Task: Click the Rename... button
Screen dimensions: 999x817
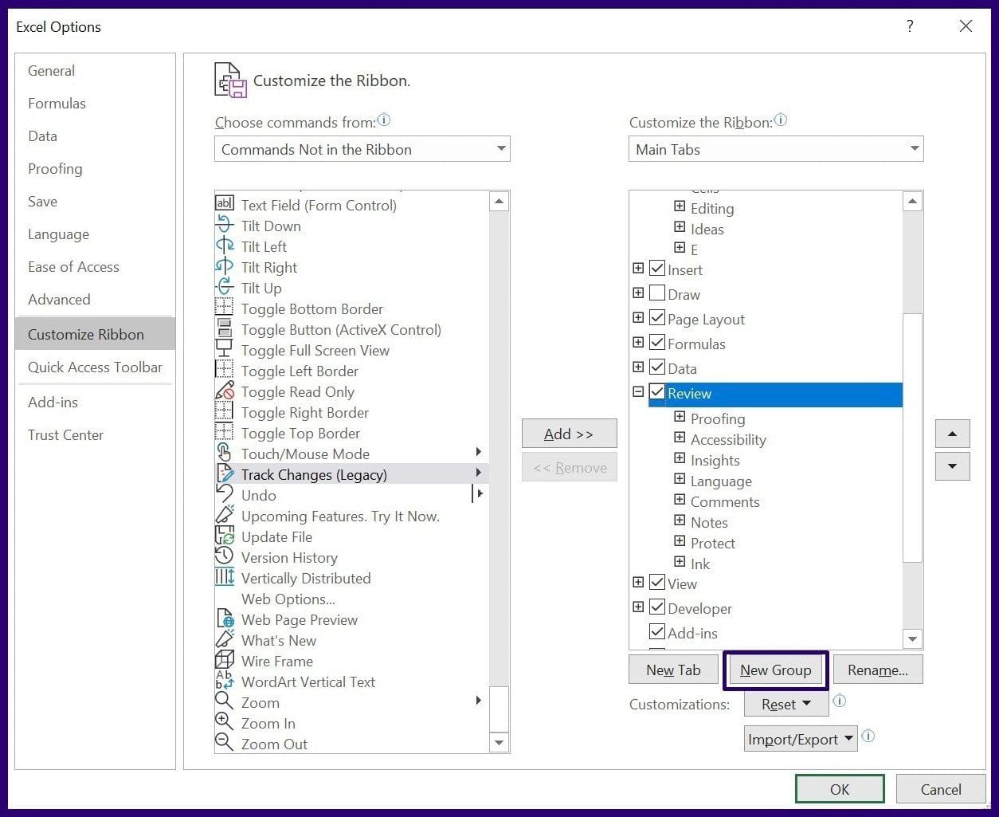Action: pyautogui.click(x=878, y=670)
